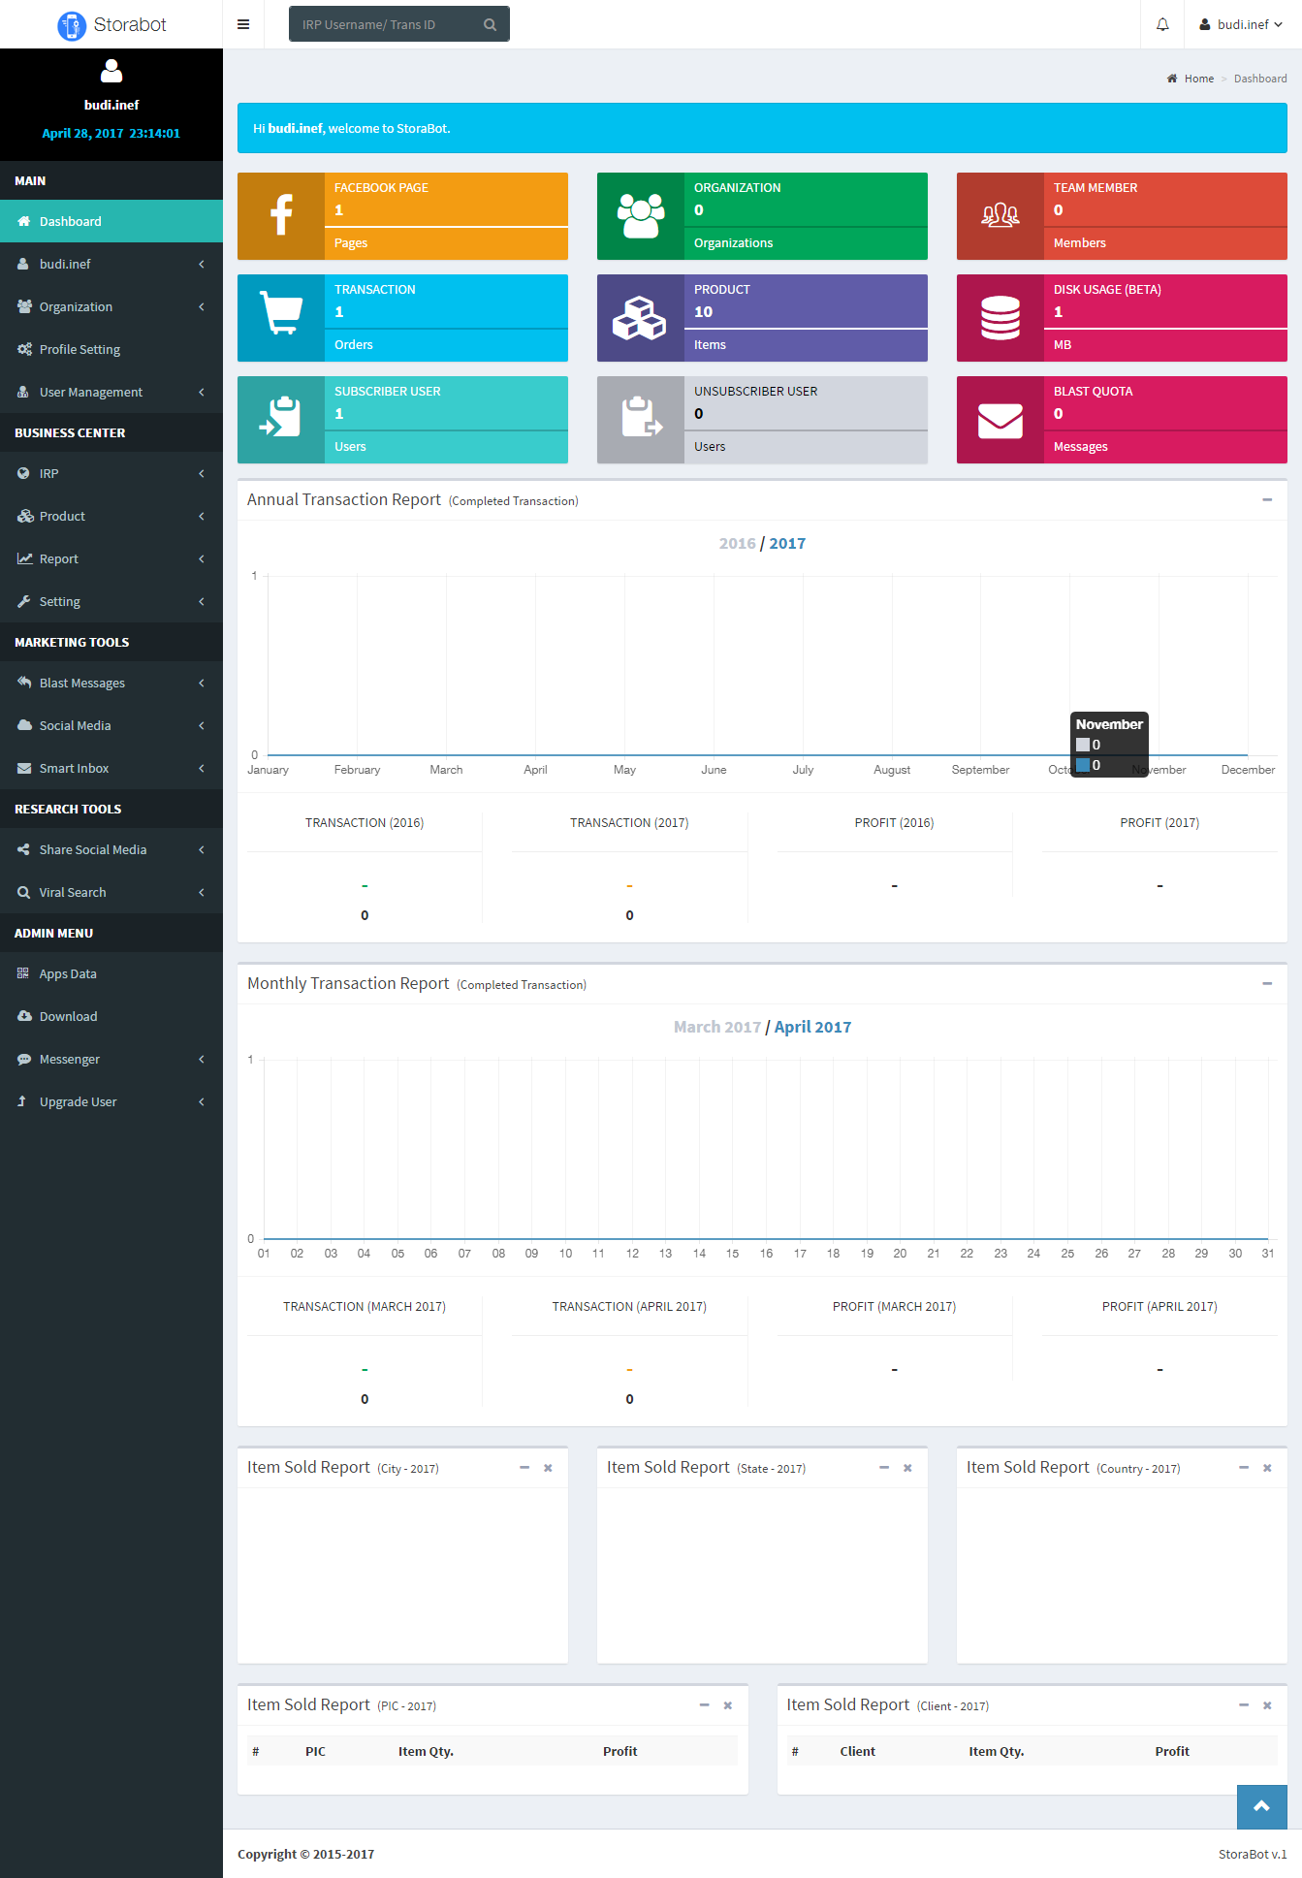
Task: Minimize the Item Sold Report Client panel
Action: [1244, 1705]
